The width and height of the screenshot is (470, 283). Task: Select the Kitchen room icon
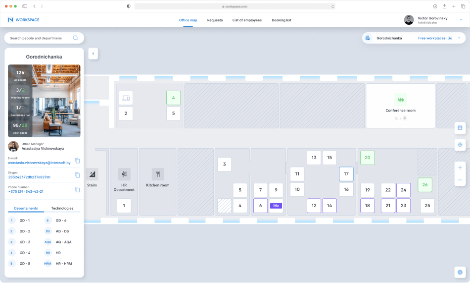pos(158,174)
